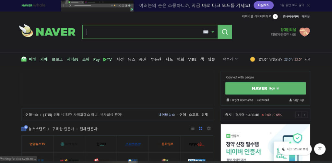Image resolution: width=332 pixels, height=163 pixels.
Task: Open 메일 via the green envelope icon
Action: 24,59
